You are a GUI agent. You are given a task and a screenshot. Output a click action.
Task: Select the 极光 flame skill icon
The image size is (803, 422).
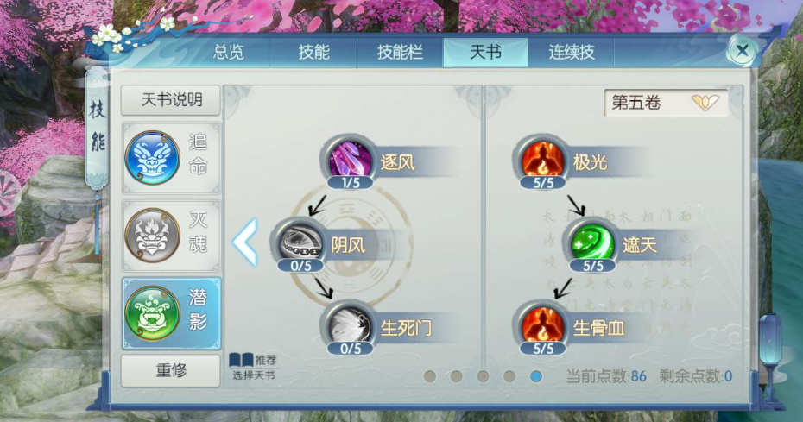543,160
